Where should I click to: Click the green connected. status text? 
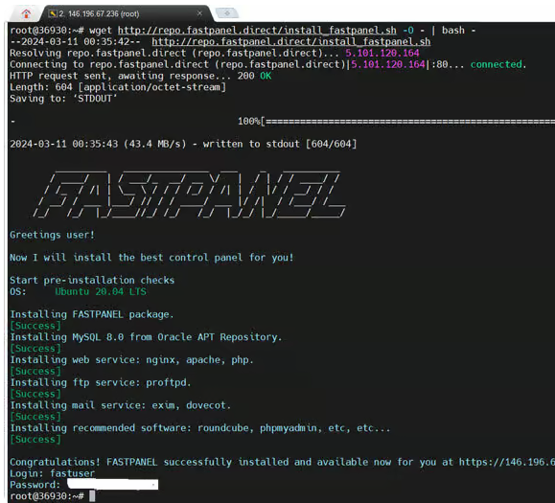click(498, 64)
